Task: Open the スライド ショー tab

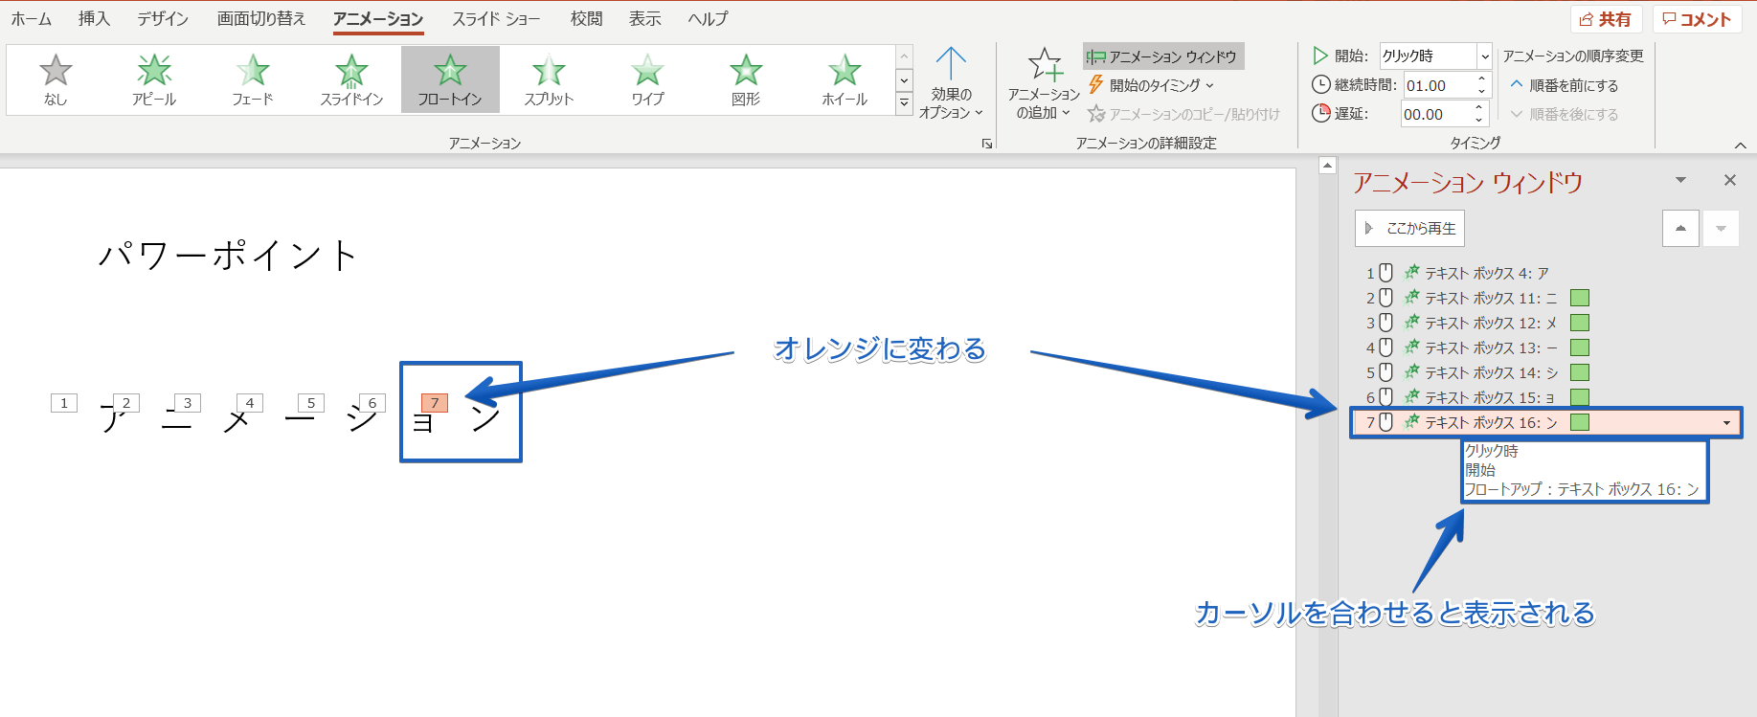Action: coord(496,19)
